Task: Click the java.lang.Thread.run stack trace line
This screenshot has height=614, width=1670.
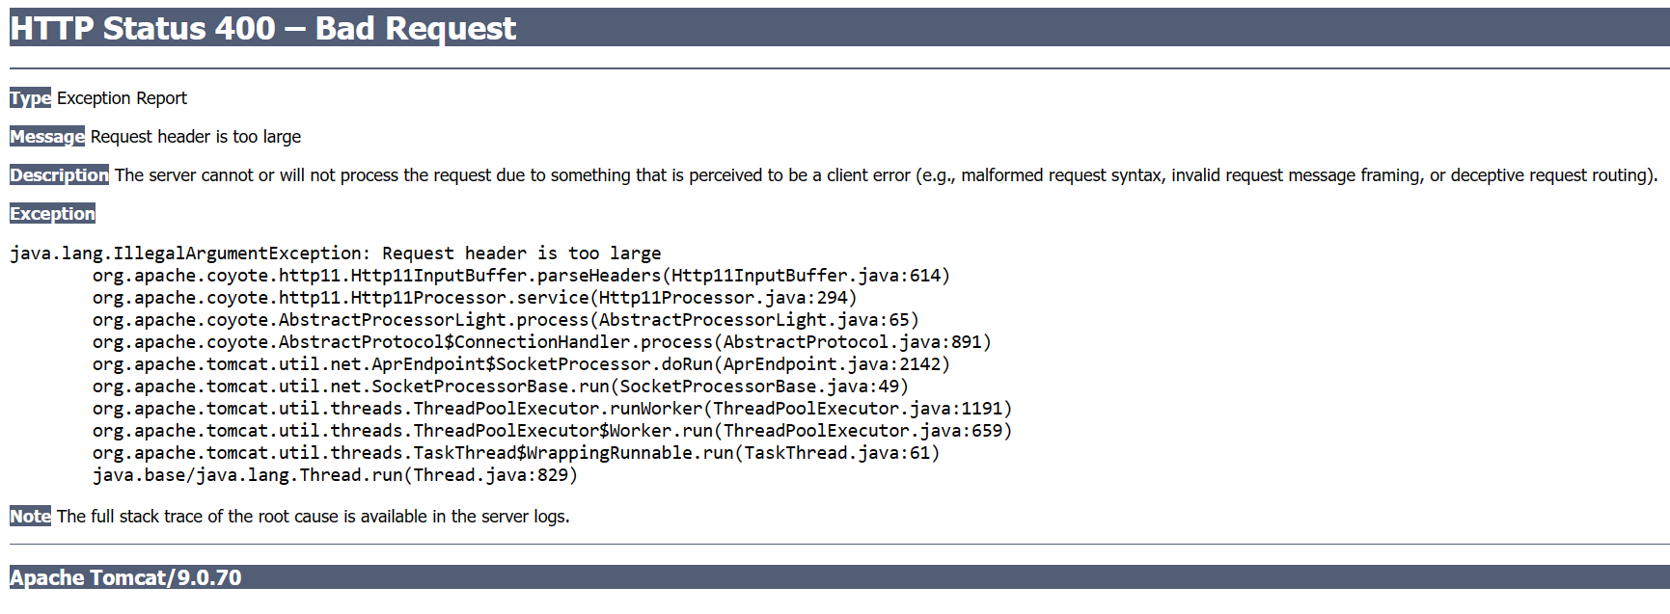Action: coord(335,475)
